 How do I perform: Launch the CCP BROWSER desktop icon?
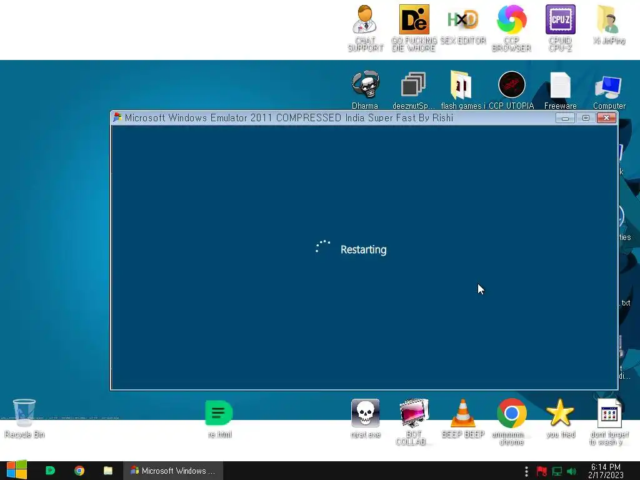511,27
